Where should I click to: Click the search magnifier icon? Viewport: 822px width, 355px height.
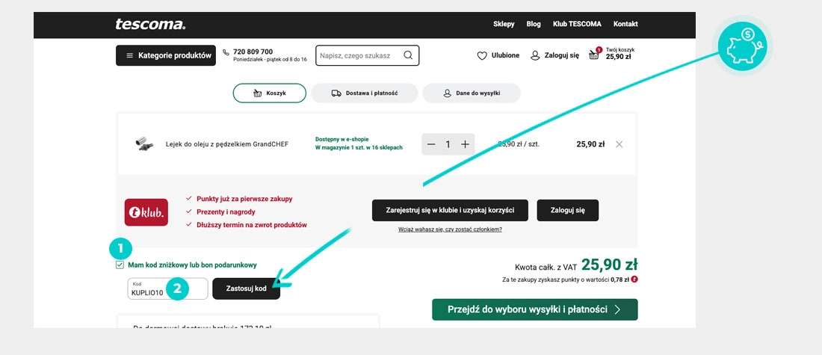pos(408,55)
